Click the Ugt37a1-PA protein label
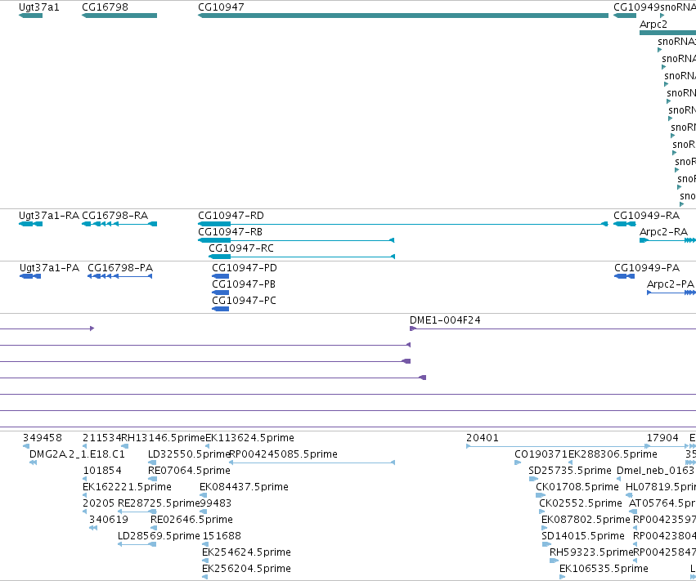Viewport: 696px width, 581px height. [49, 268]
